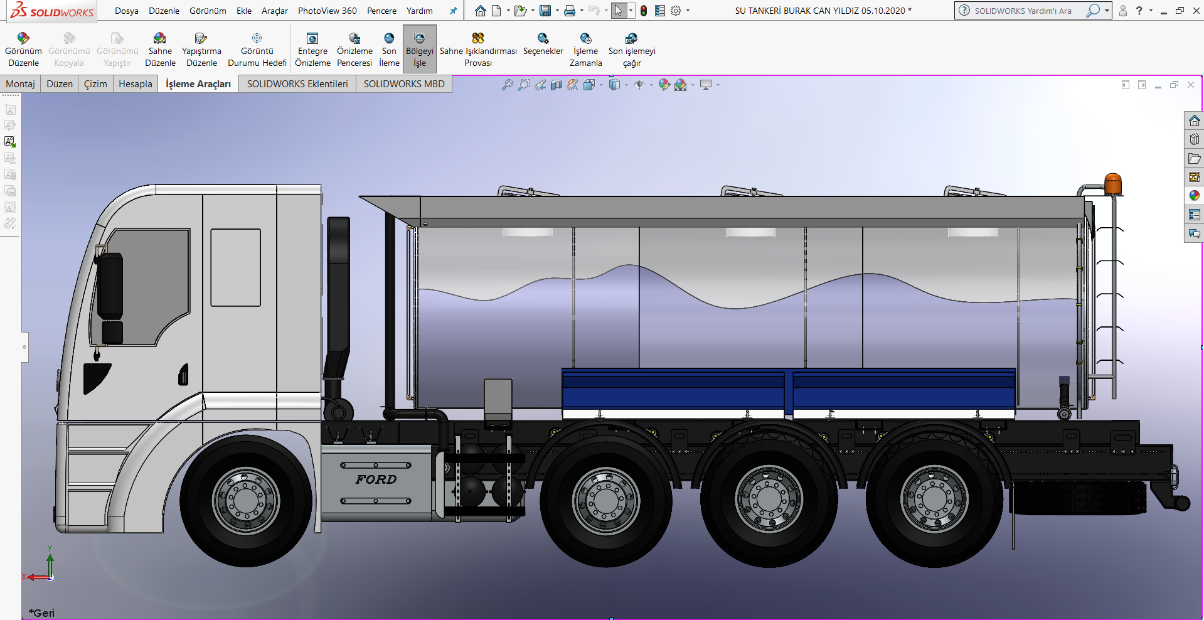Viewport: 1204px width, 620px height.
Task: Toggle Bölgeyi İşle render region
Action: tap(420, 50)
